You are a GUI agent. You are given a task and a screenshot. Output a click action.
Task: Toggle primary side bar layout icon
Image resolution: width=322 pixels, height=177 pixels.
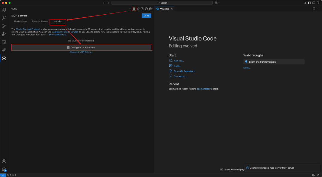coord(309,3)
